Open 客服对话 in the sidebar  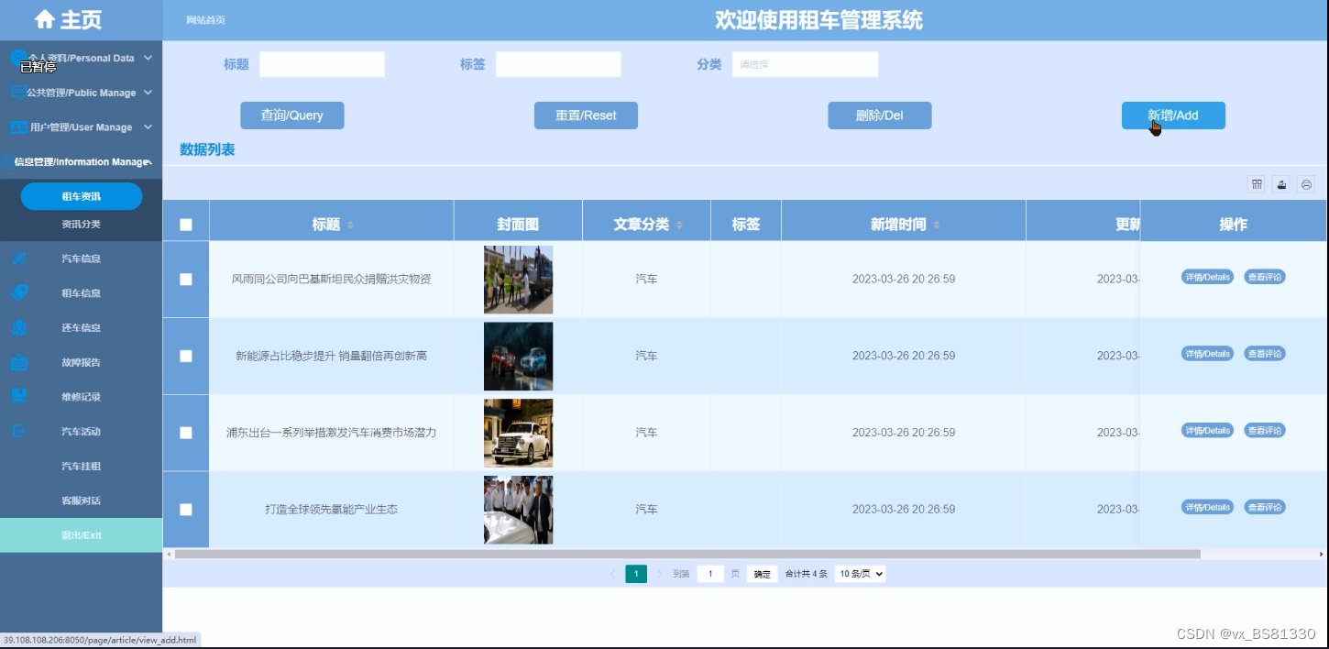pos(82,500)
